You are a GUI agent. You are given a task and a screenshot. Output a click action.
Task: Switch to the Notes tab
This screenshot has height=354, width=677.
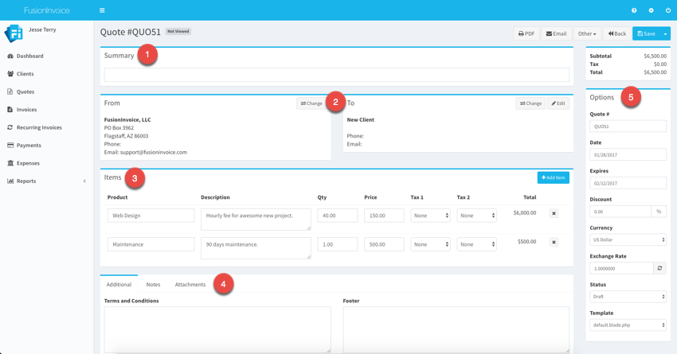pos(153,284)
